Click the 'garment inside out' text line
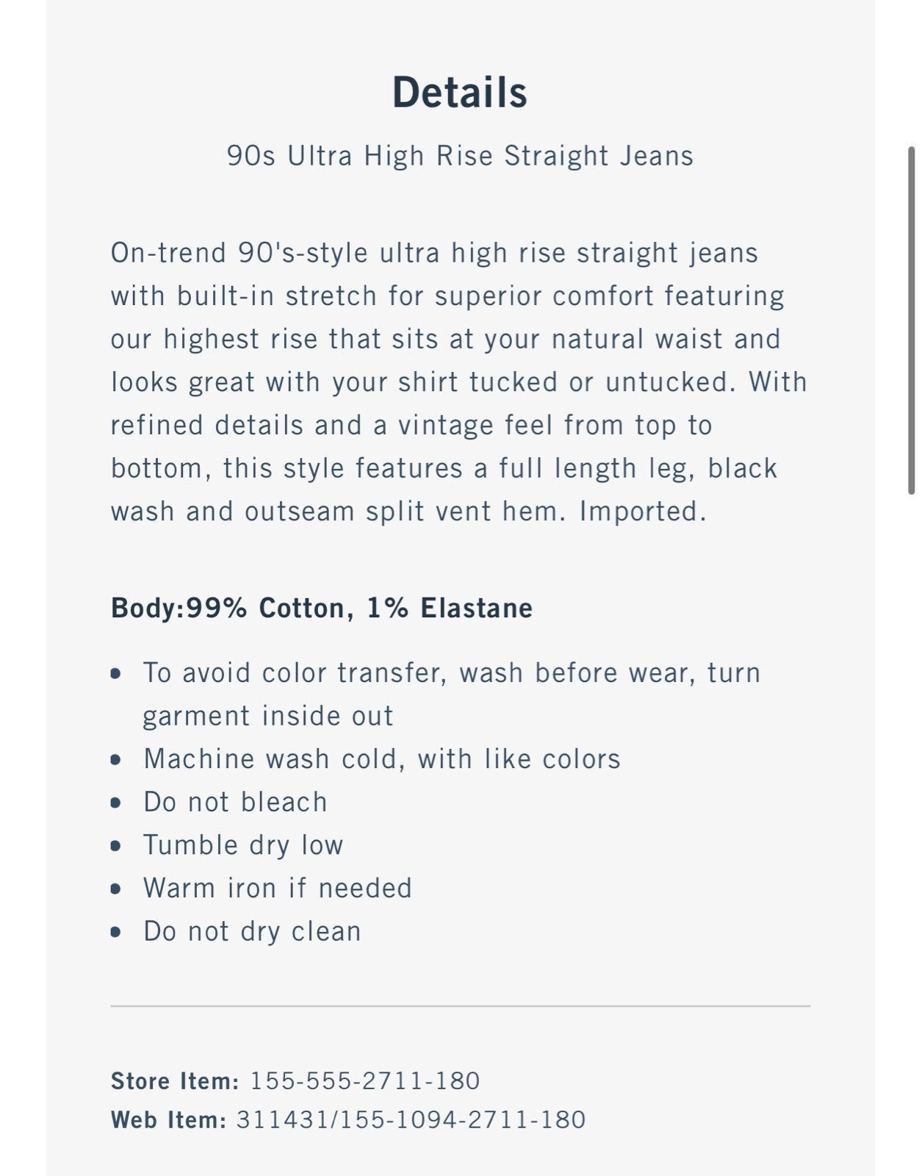 pyautogui.click(x=268, y=716)
